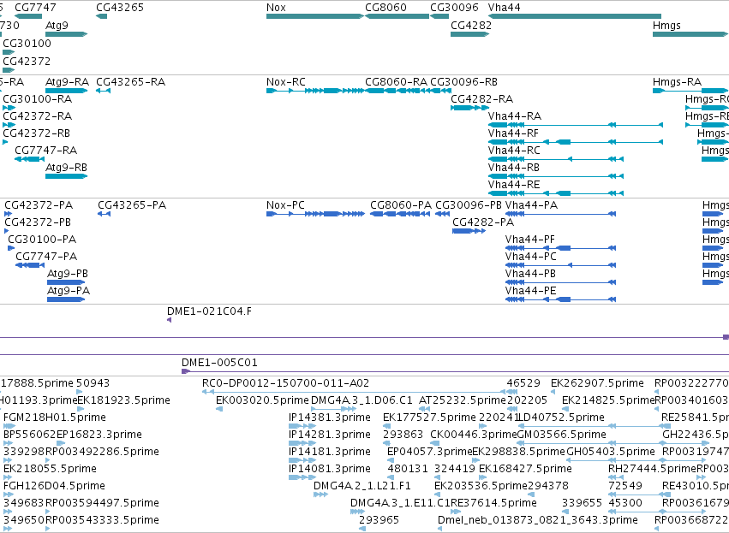Select the CG43265-PA protein label
This screenshot has width=729, height=533.
point(132,205)
